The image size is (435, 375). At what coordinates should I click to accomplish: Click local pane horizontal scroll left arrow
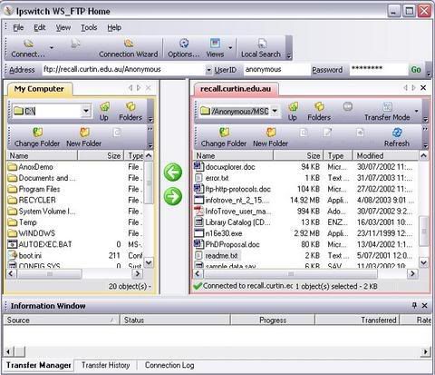coord(11,274)
